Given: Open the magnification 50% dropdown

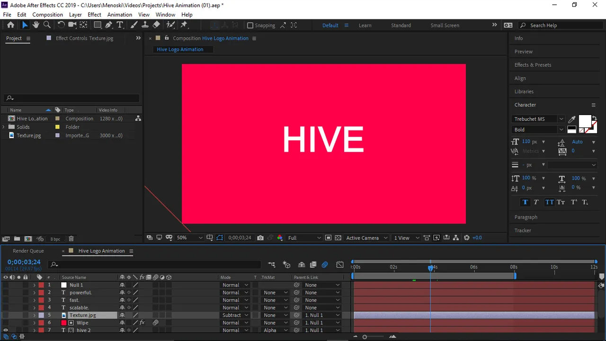Looking at the screenshot, I should 189,238.
